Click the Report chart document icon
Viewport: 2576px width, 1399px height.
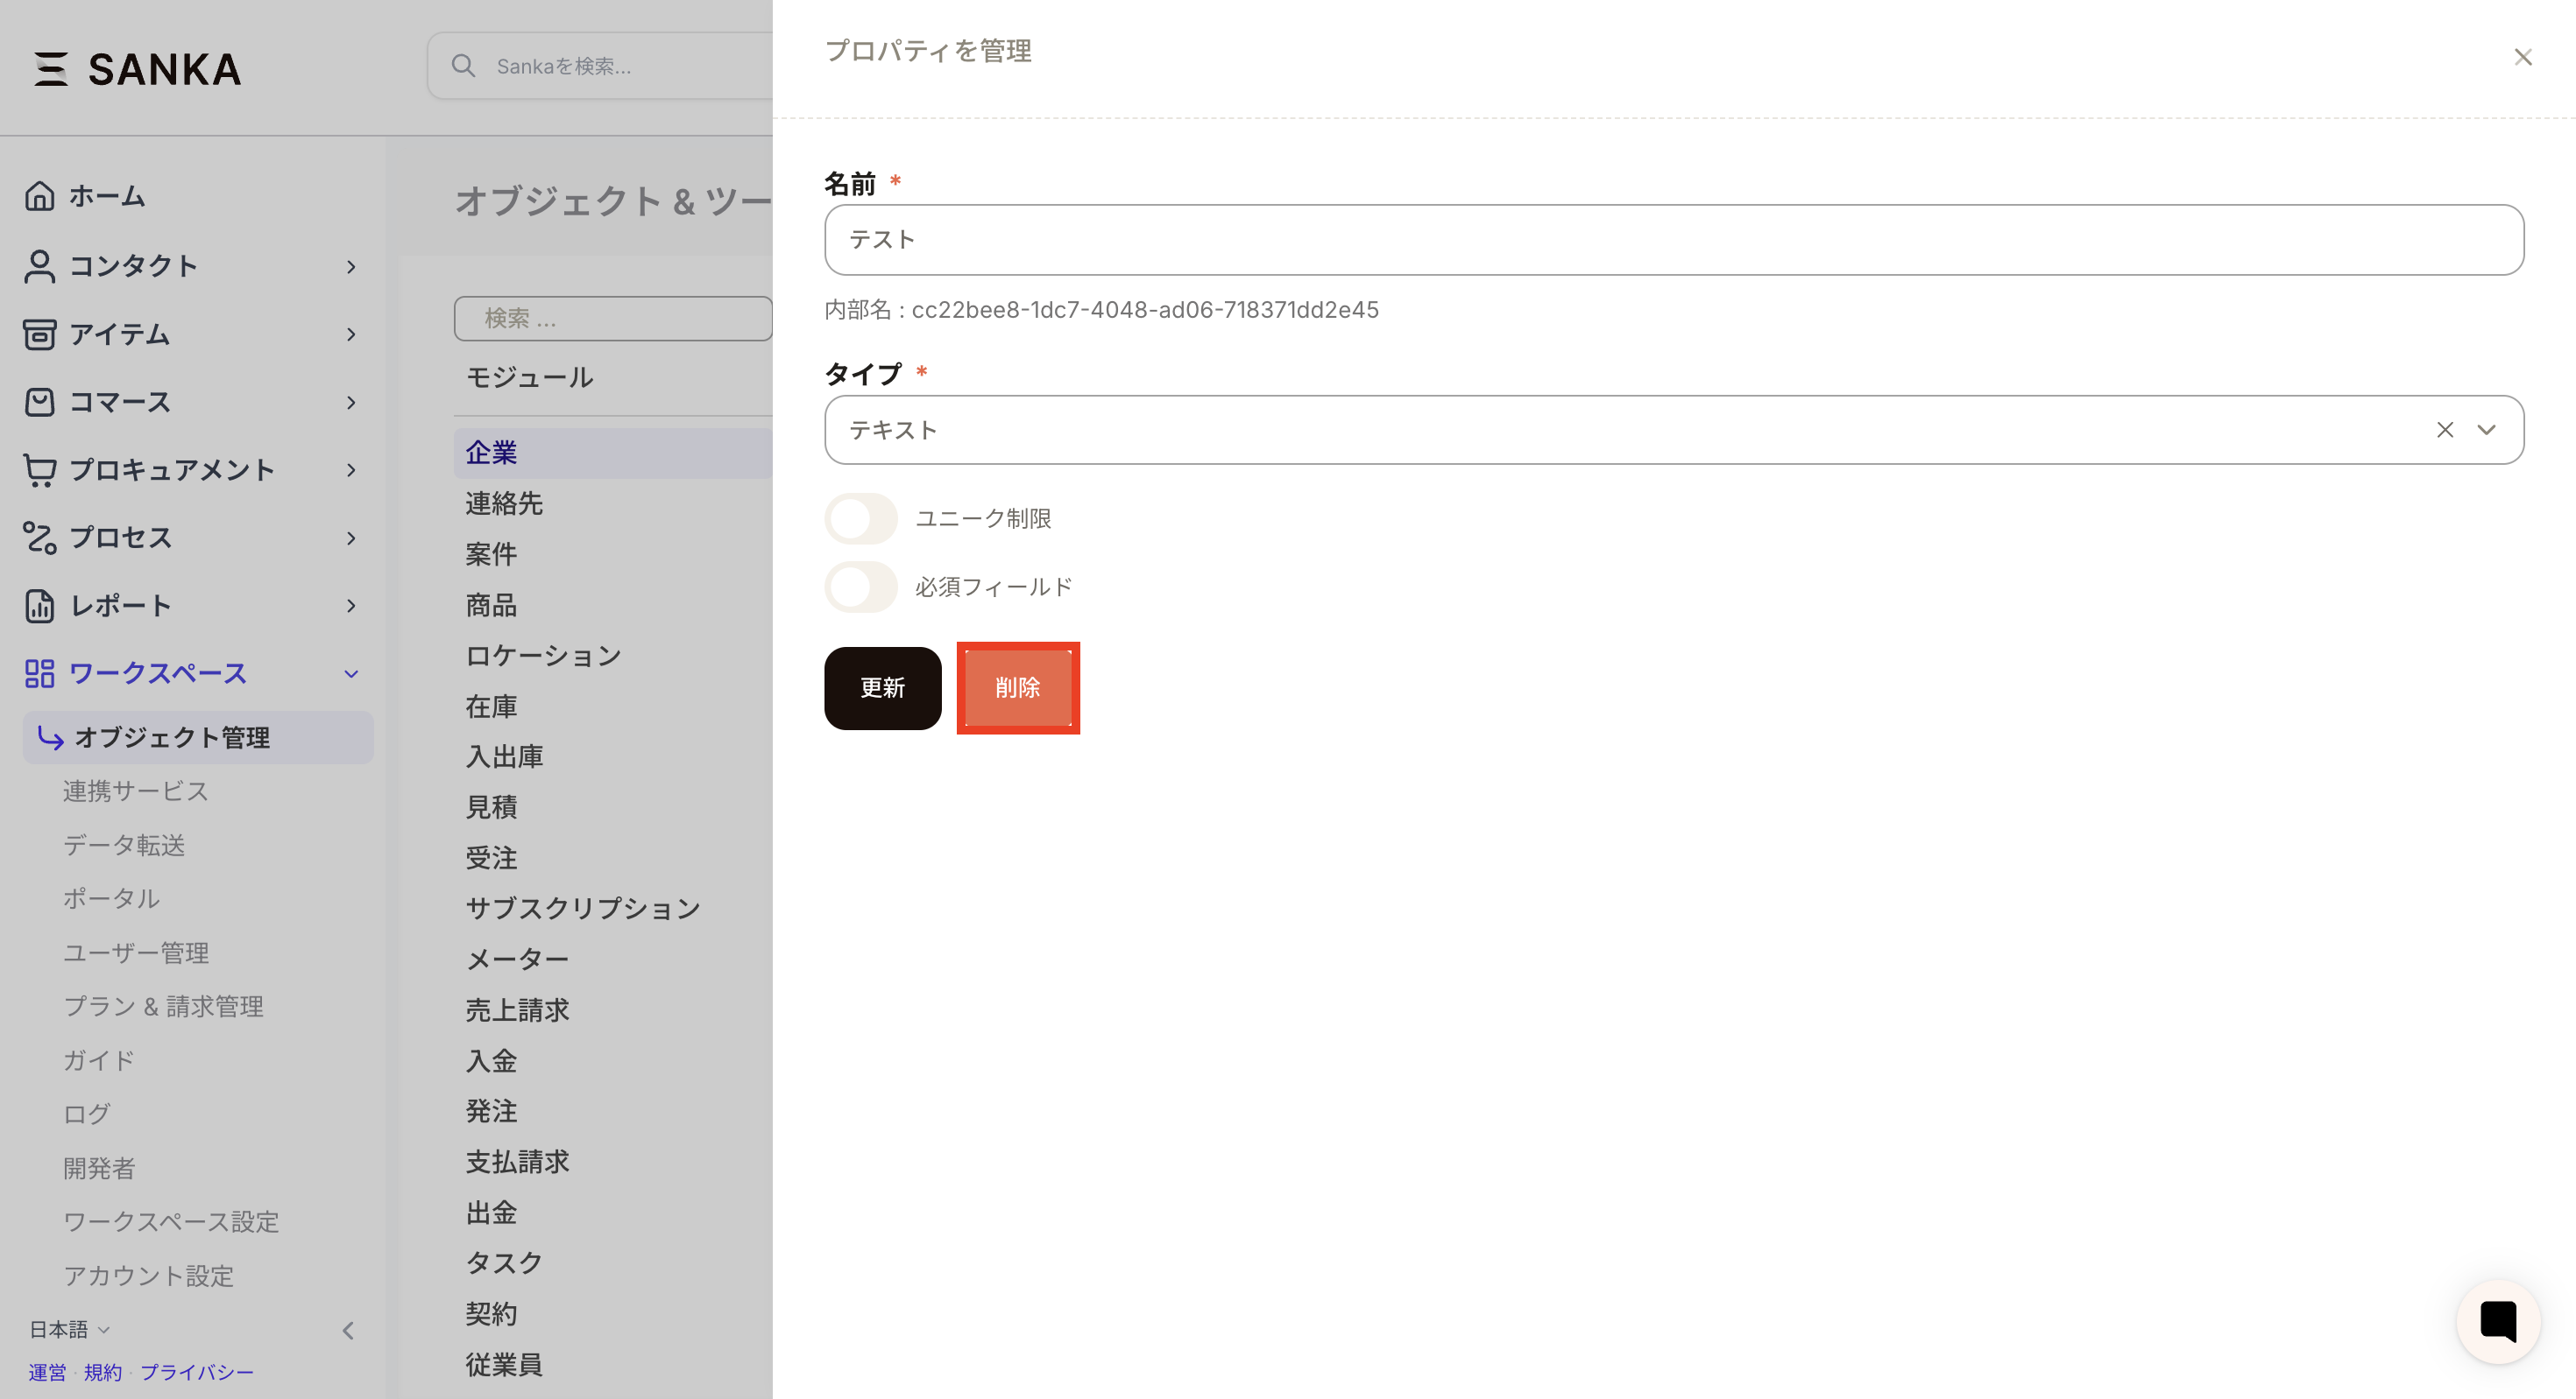pyautogui.click(x=40, y=606)
